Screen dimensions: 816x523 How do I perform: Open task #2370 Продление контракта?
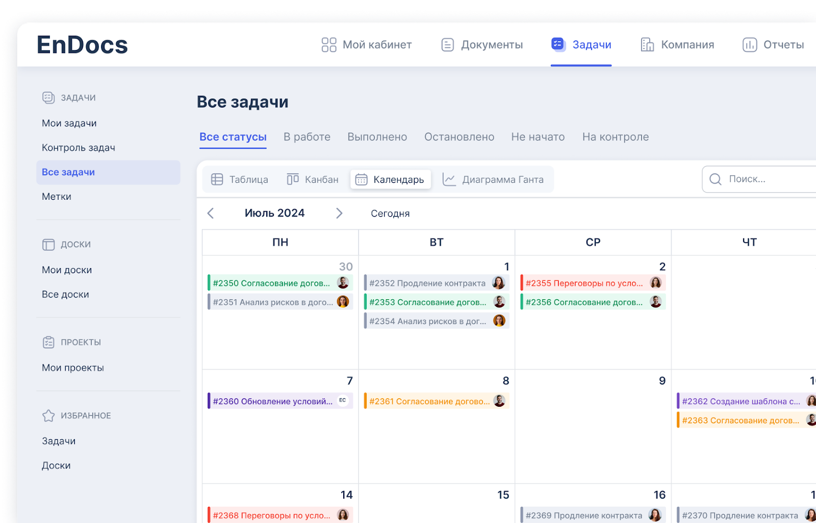pyautogui.click(x=746, y=515)
